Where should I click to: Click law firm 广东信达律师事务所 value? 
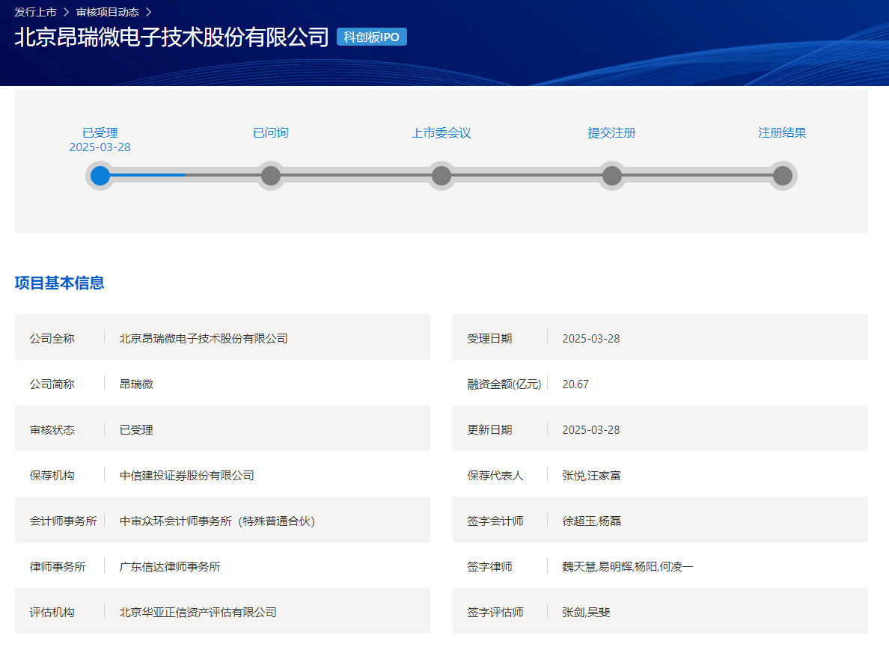pos(170,567)
